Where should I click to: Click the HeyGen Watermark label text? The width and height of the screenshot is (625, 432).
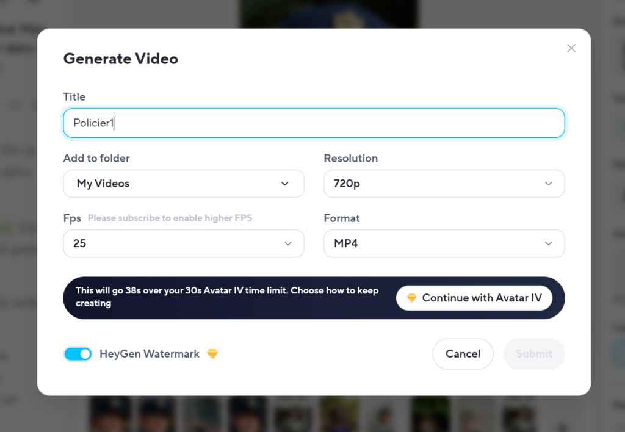149,354
